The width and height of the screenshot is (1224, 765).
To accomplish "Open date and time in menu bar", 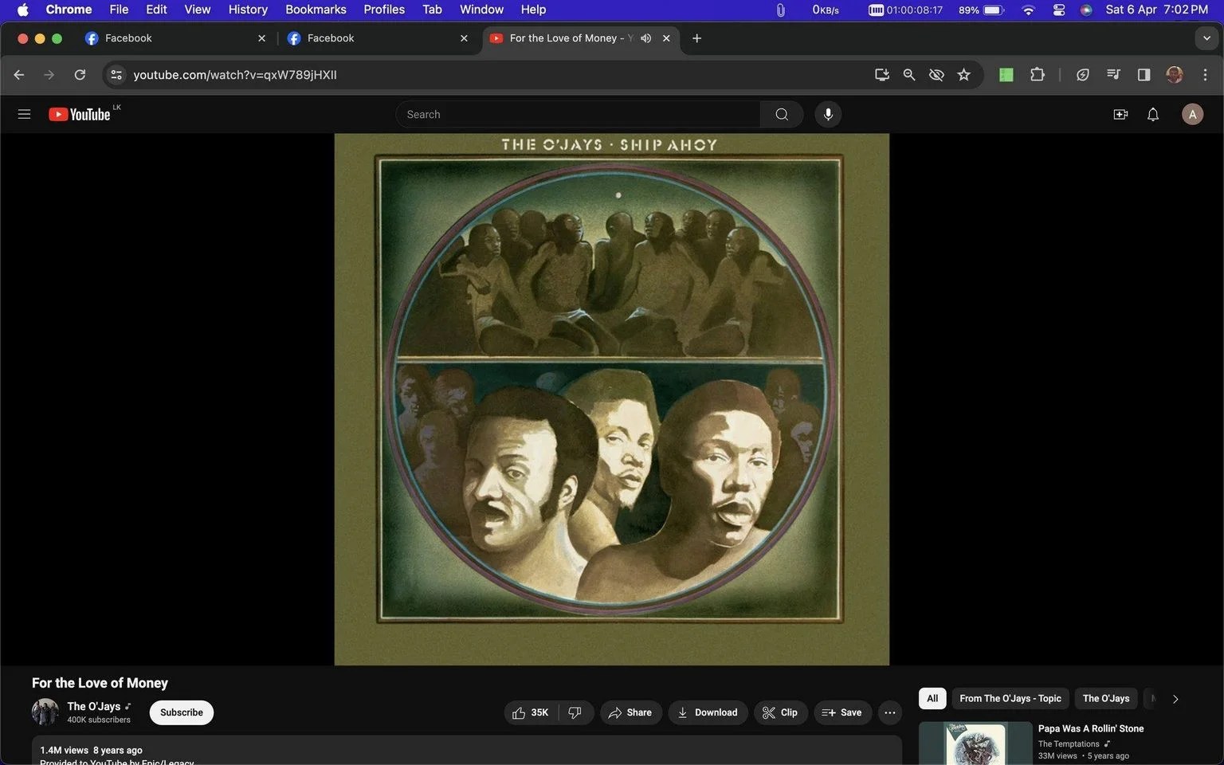I will [x=1156, y=10].
